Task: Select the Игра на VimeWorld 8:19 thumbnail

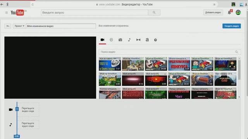Action: click(x=133, y=64)
